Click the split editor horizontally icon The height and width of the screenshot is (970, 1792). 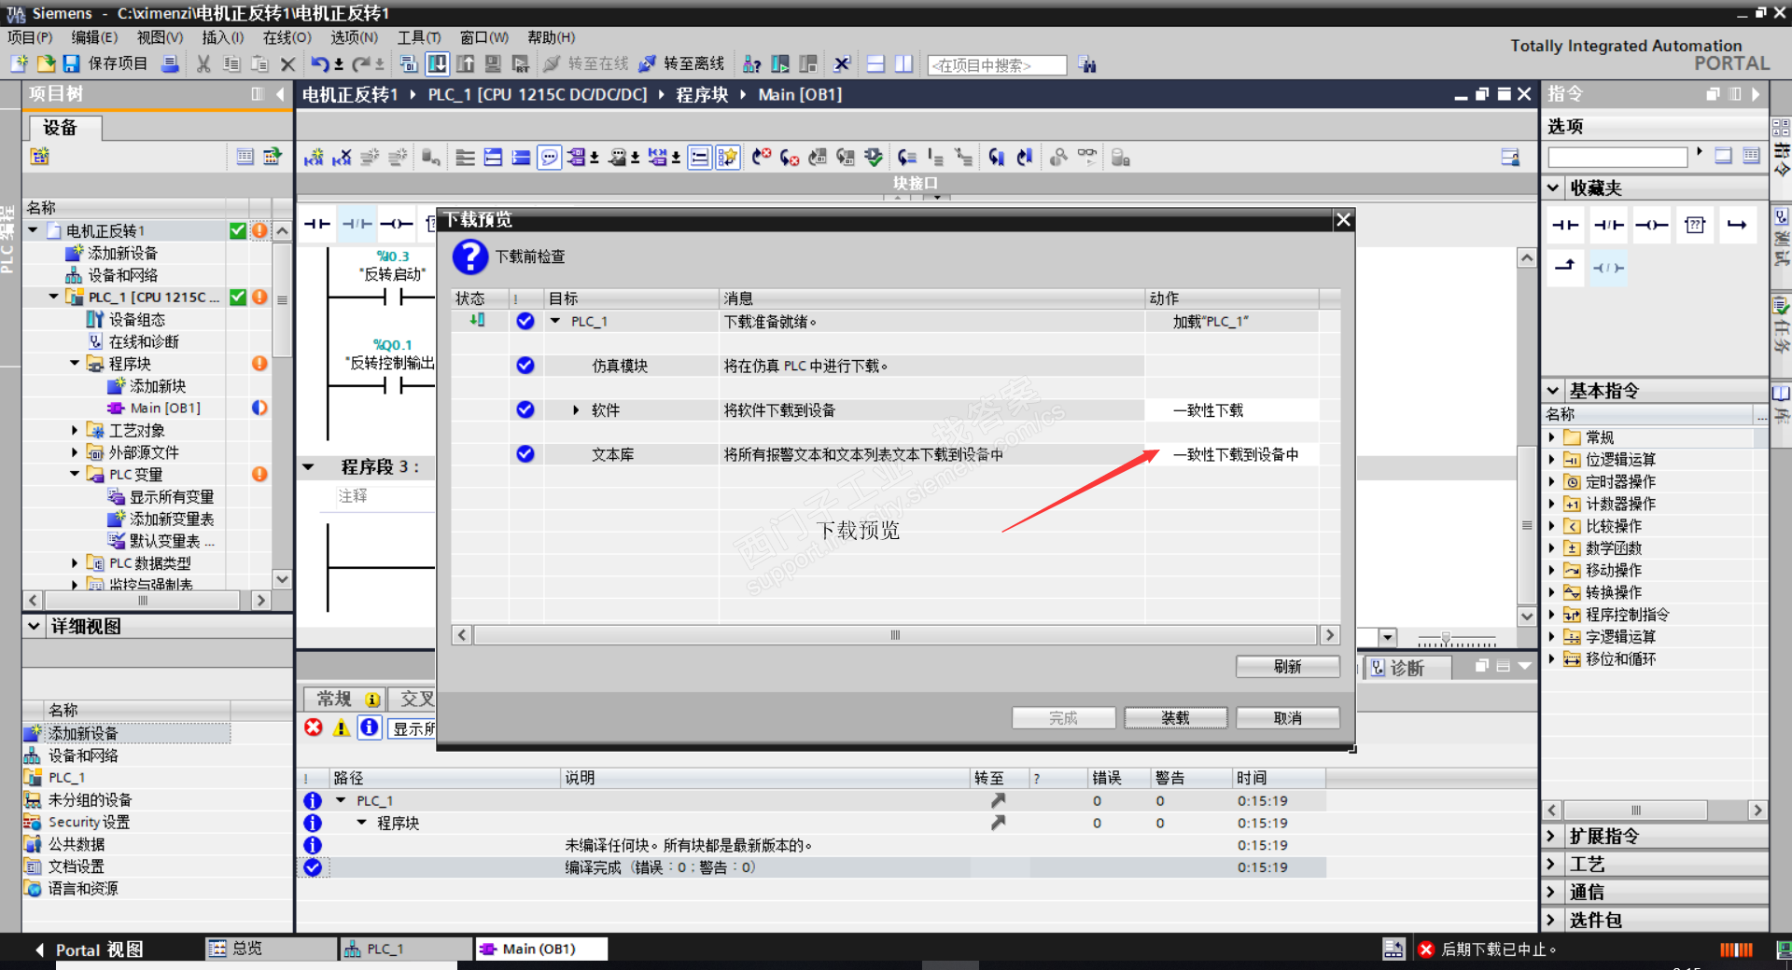(875, 63)
